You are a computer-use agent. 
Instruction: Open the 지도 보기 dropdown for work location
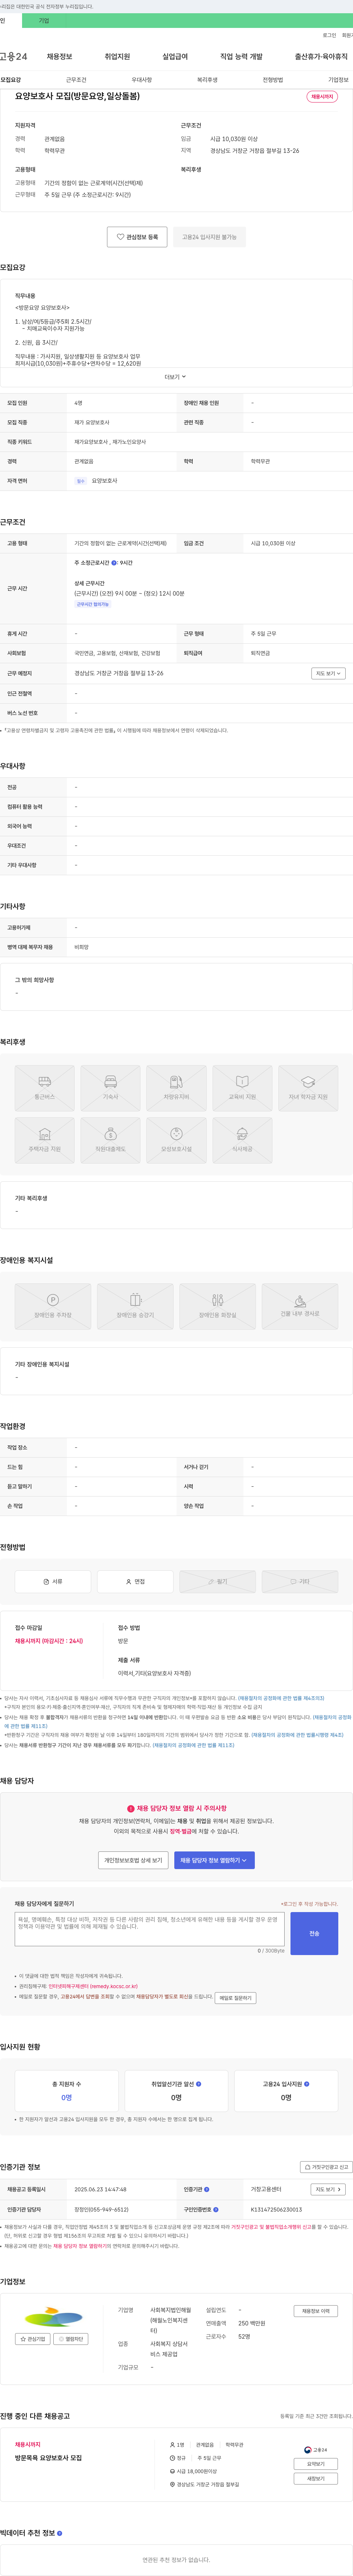point(328,674)
